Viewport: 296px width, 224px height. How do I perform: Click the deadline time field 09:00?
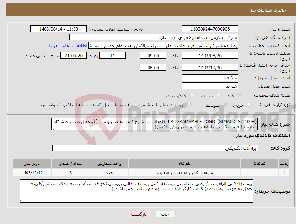[x=153, y=55]
